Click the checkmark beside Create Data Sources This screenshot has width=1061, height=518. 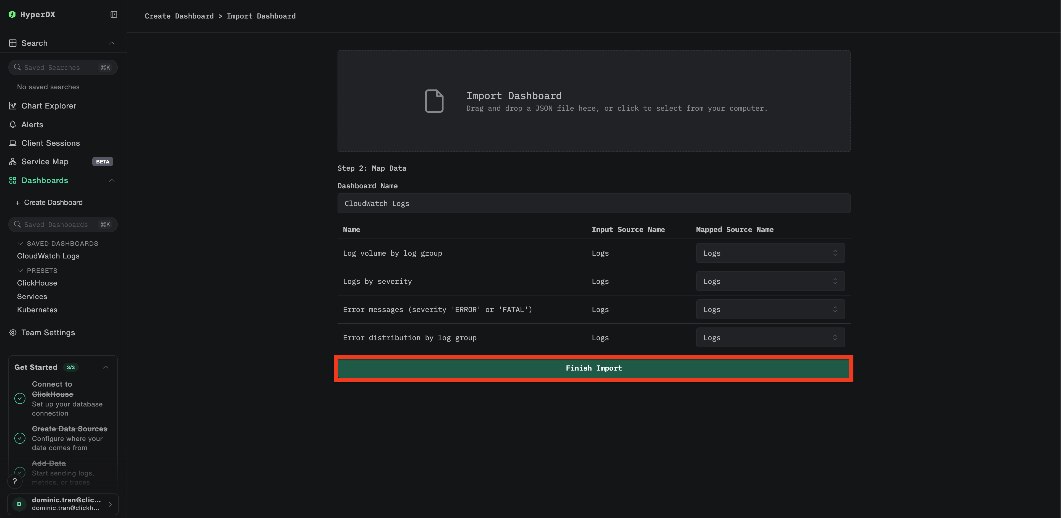pyautogui.click(x=19, y=438)
